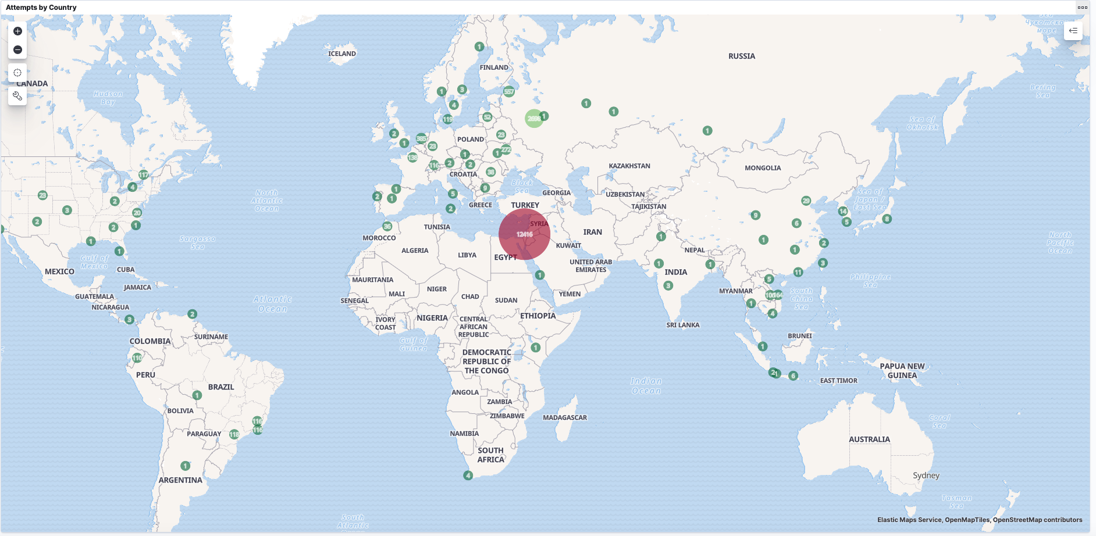
Task: Open the Elastic Maps Service link
Action: 909,520
